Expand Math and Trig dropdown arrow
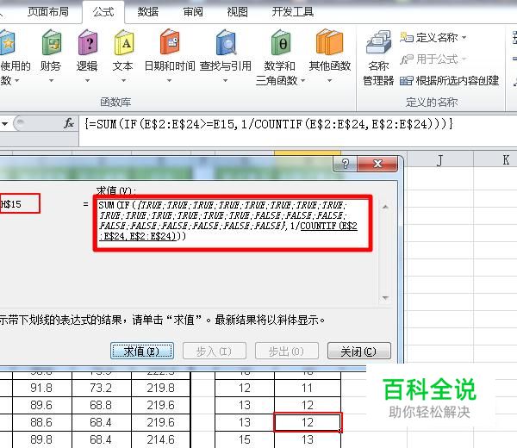The height and width of the screenshot is (448, 517). coord(302,80)
